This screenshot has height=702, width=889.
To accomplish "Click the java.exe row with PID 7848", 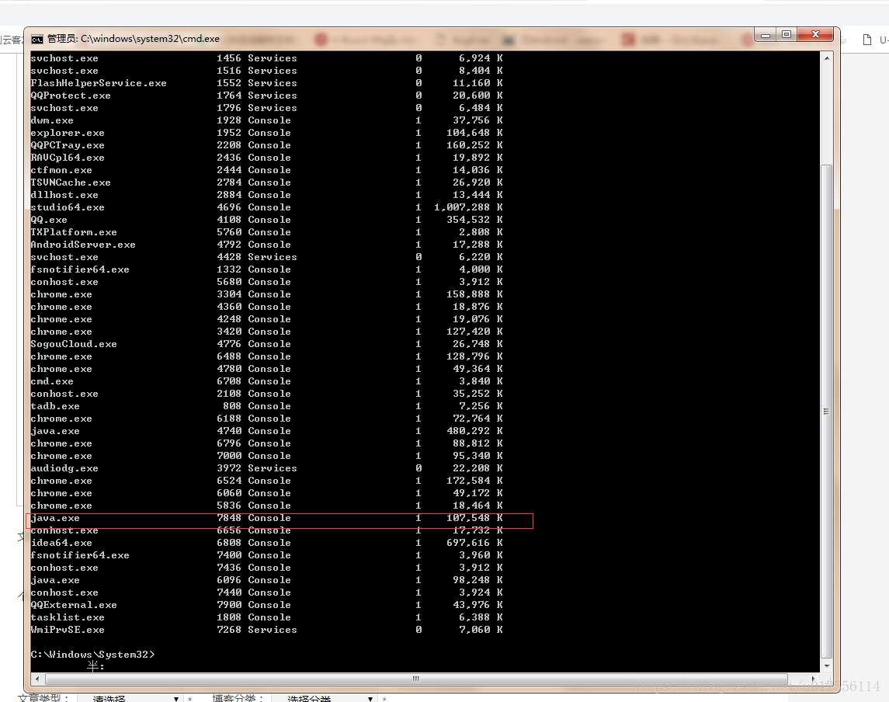I will coord(266,518).
